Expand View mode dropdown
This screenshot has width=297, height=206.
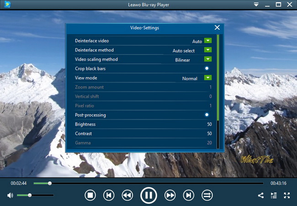(208, 78)
